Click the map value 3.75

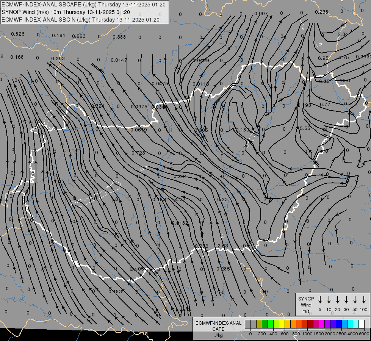[344, 58]
